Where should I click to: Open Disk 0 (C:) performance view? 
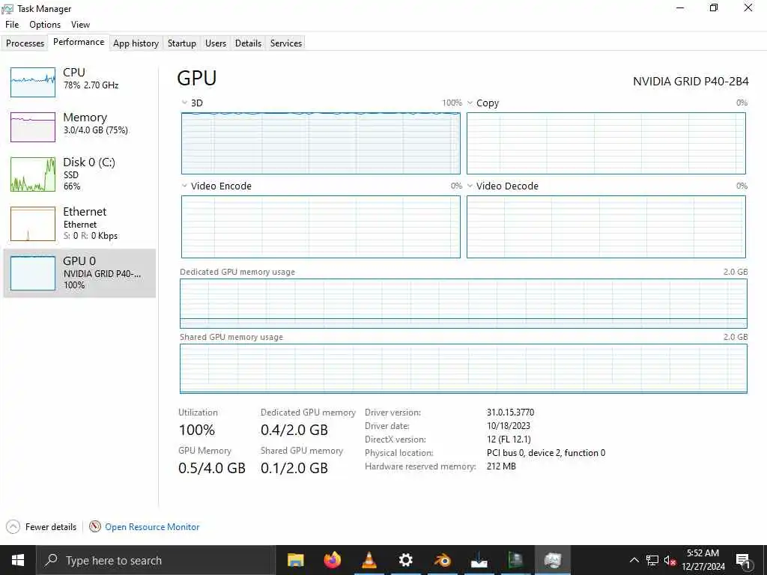pos(79,174)
